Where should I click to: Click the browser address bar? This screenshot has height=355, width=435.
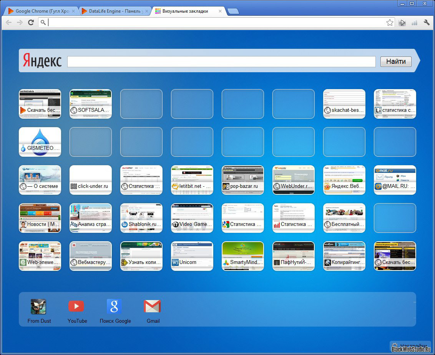(215, 23)
